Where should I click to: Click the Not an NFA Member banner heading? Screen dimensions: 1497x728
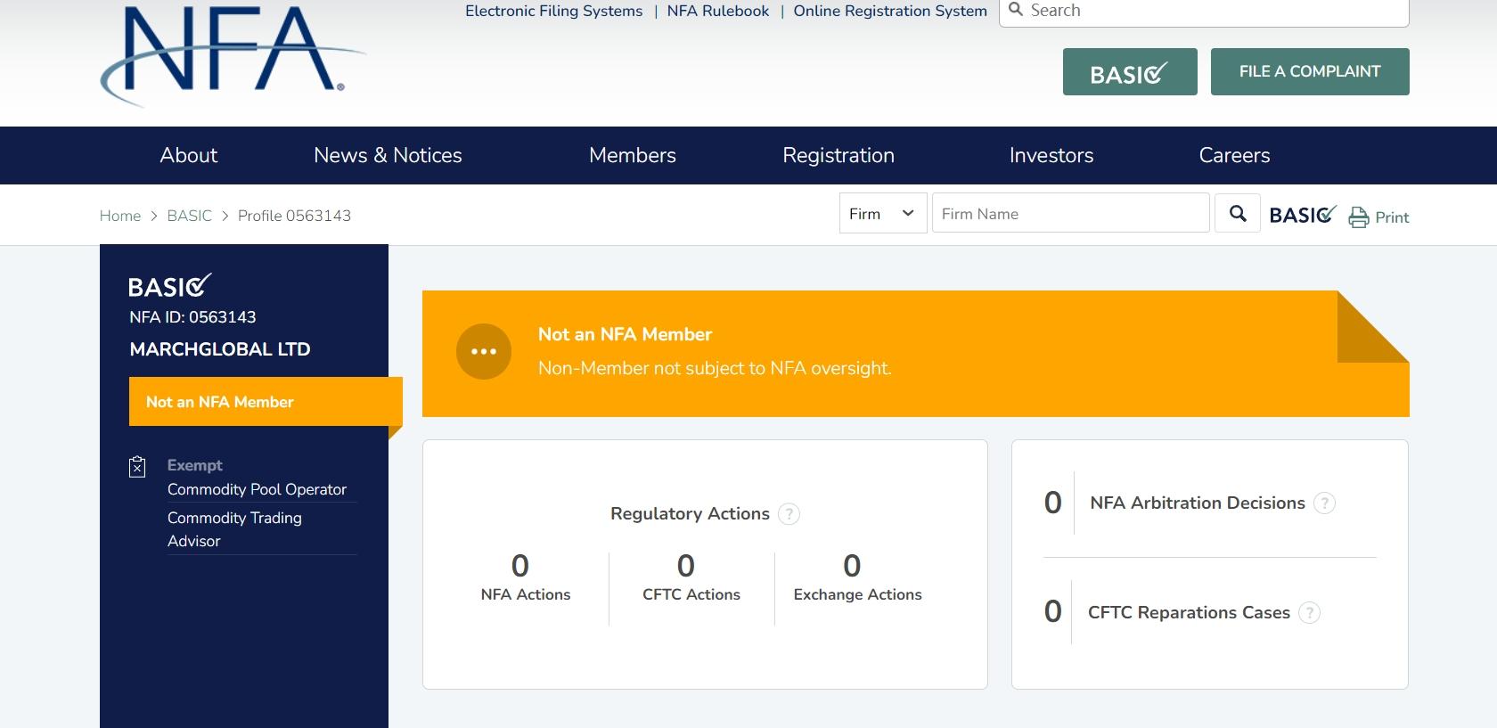(x=625, y=334)
